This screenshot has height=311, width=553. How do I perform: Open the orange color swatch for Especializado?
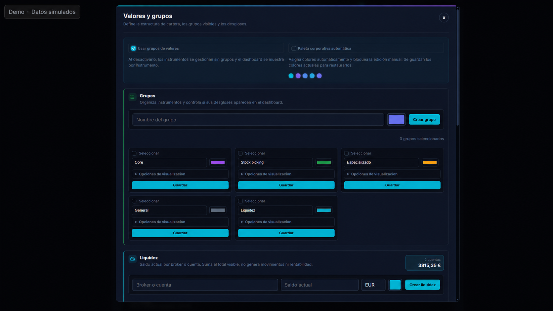coord(430,162)
